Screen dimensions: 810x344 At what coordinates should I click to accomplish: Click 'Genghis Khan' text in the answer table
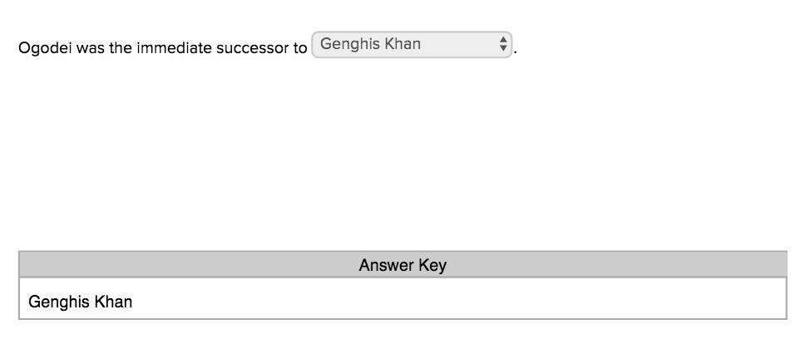80,302
